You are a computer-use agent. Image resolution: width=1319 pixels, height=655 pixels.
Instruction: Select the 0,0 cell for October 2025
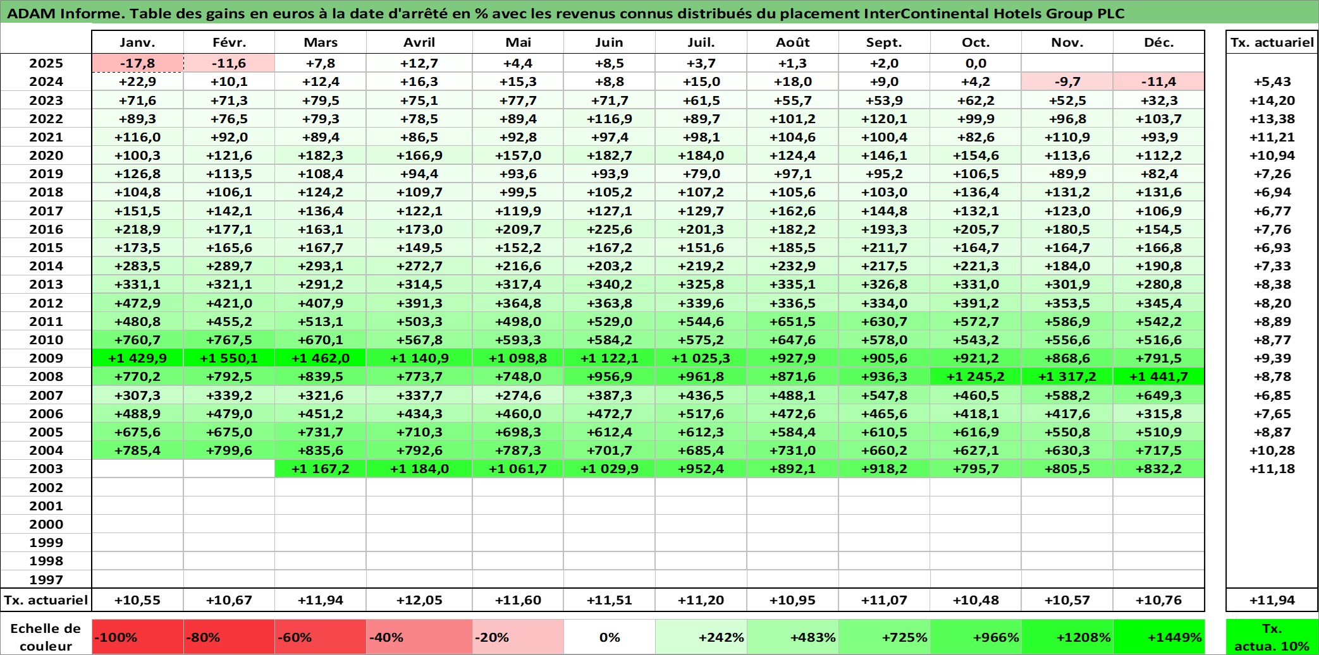coord(976,63)
